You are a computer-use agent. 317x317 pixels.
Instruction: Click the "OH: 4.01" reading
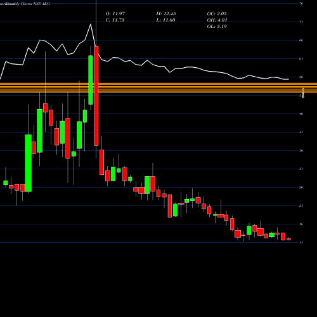(217, 20)
